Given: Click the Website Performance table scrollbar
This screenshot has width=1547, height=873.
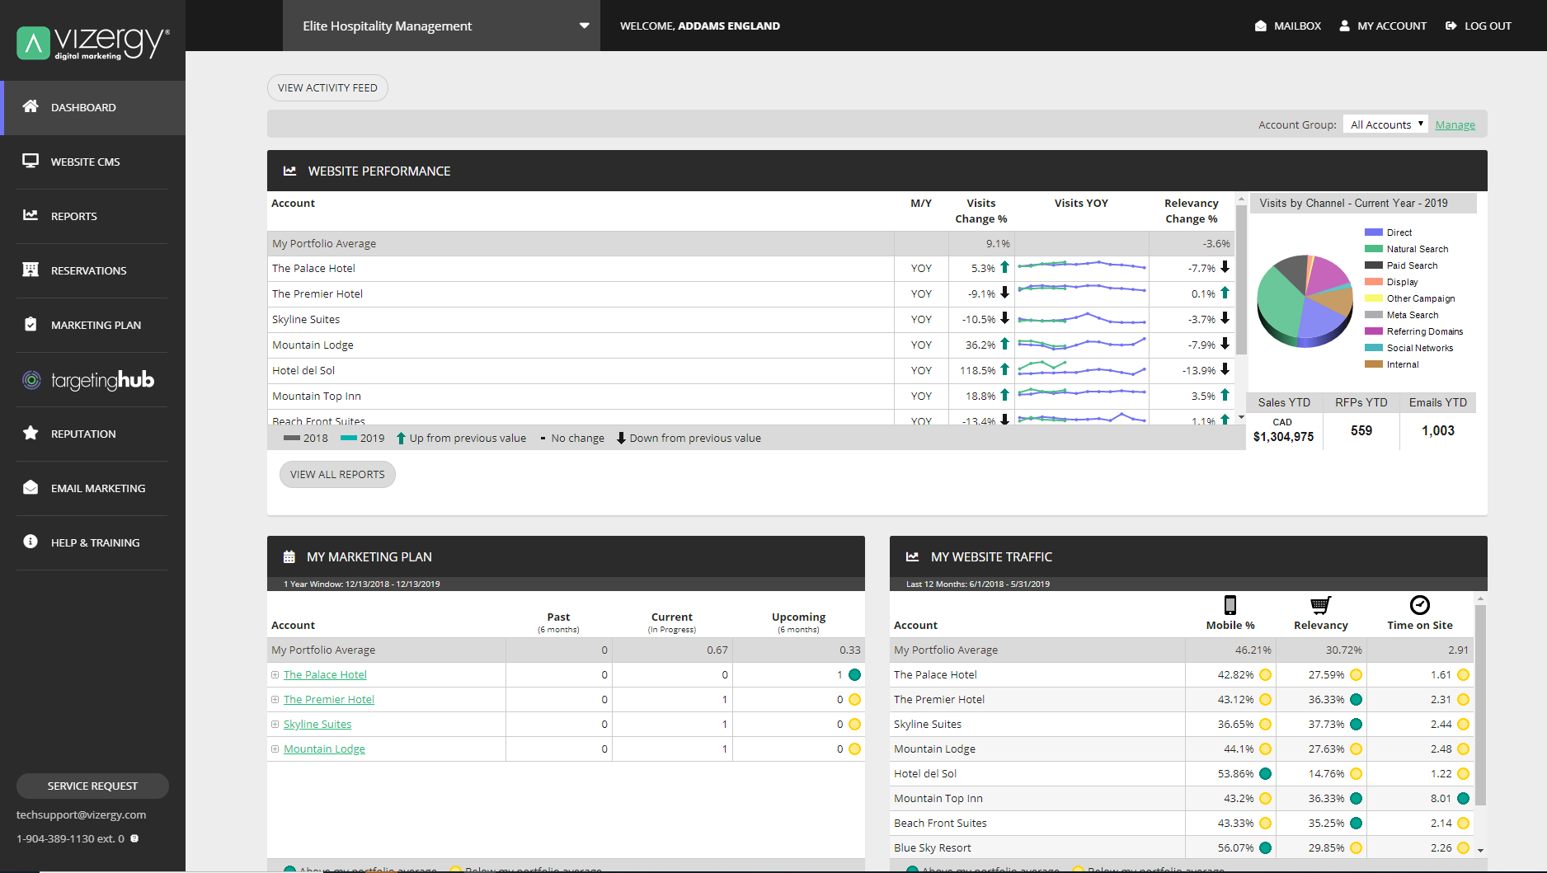Looking at the screenshot, I should coord(1241,280).
